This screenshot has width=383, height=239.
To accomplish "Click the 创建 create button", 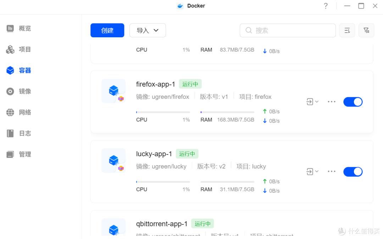I will (107, 30).
